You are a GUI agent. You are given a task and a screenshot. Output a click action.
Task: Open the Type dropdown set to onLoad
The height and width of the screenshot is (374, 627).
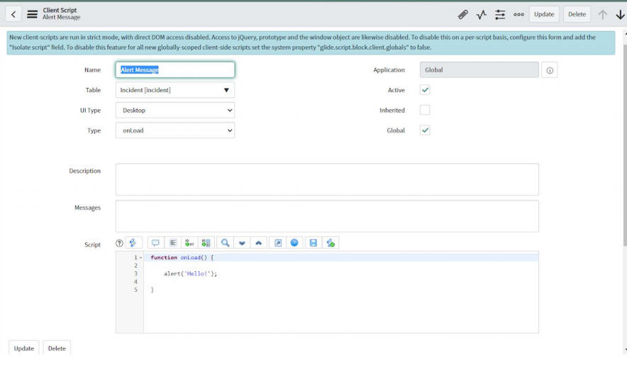(175, 130)
